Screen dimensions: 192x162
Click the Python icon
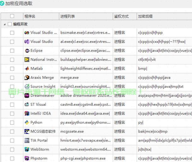click(x=27, y=123)
